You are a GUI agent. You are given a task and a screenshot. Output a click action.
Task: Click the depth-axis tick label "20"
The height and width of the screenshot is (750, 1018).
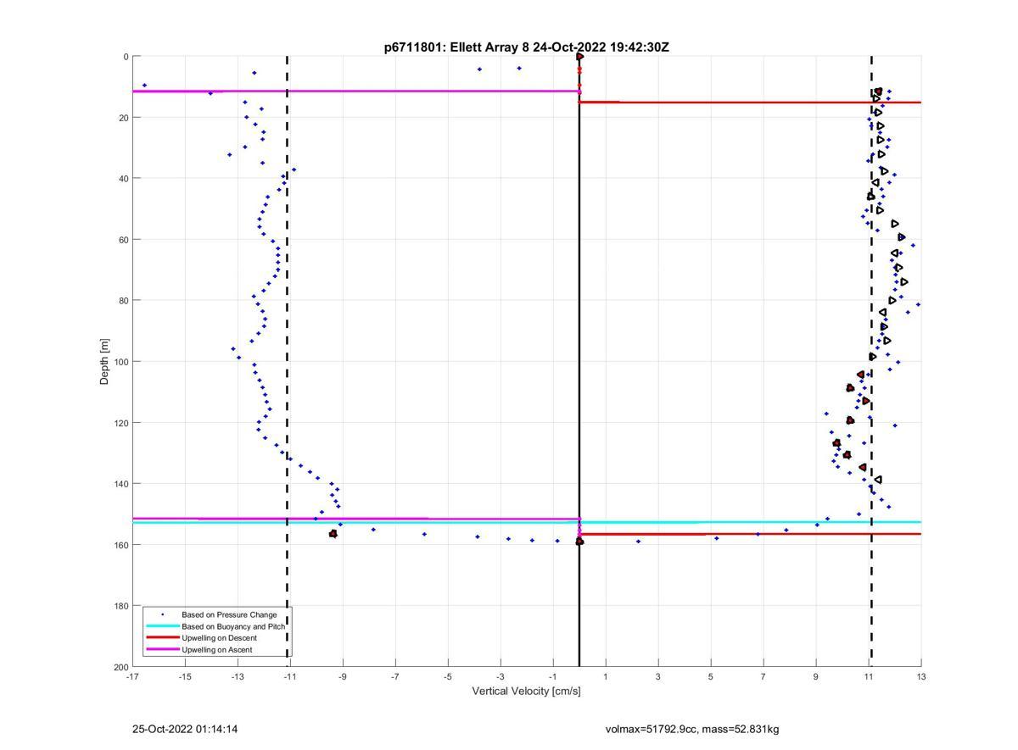tap(123, 118)
